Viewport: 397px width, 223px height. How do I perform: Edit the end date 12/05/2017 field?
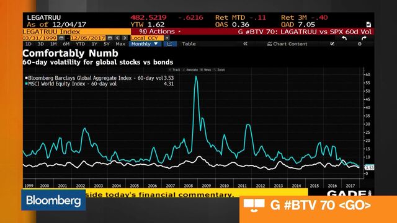tap(88, 38)
